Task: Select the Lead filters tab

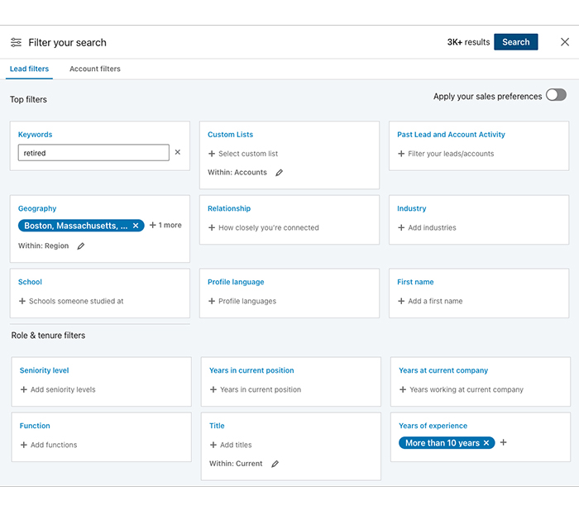Action: (x=29, y=69)
